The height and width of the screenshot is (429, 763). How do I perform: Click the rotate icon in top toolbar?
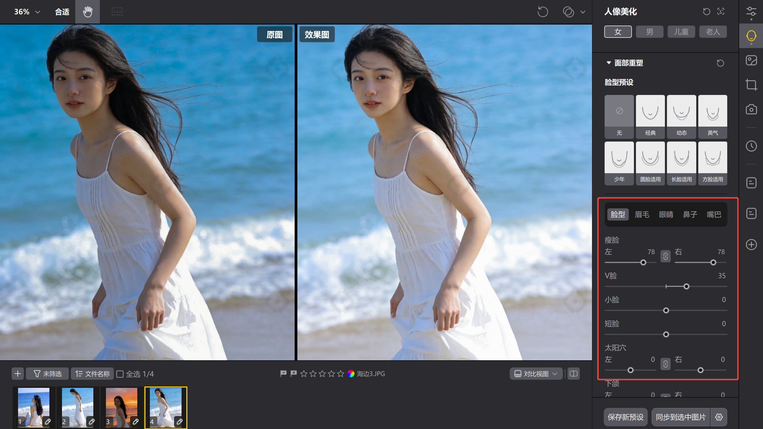tap(543, 12)
